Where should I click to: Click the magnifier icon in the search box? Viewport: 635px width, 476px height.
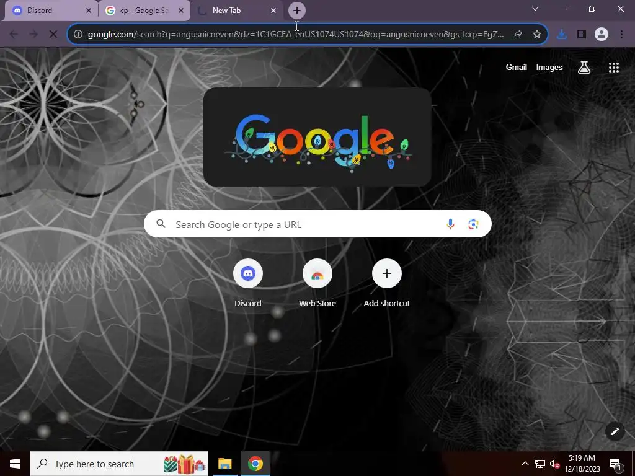pyautogui.click(x=161, y=224)
